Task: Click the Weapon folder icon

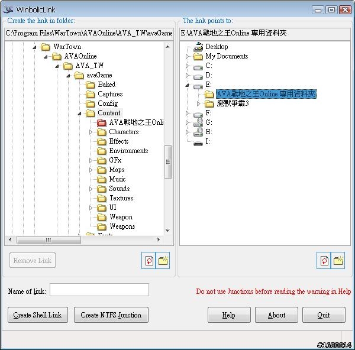Action: tap(102, 217)
